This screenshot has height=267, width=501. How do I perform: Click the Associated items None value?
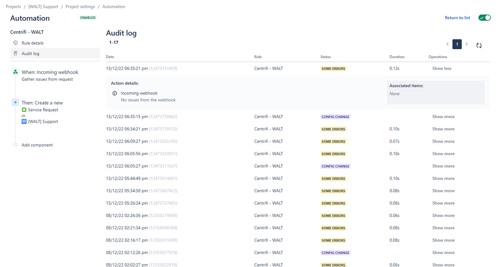point(394,94)
